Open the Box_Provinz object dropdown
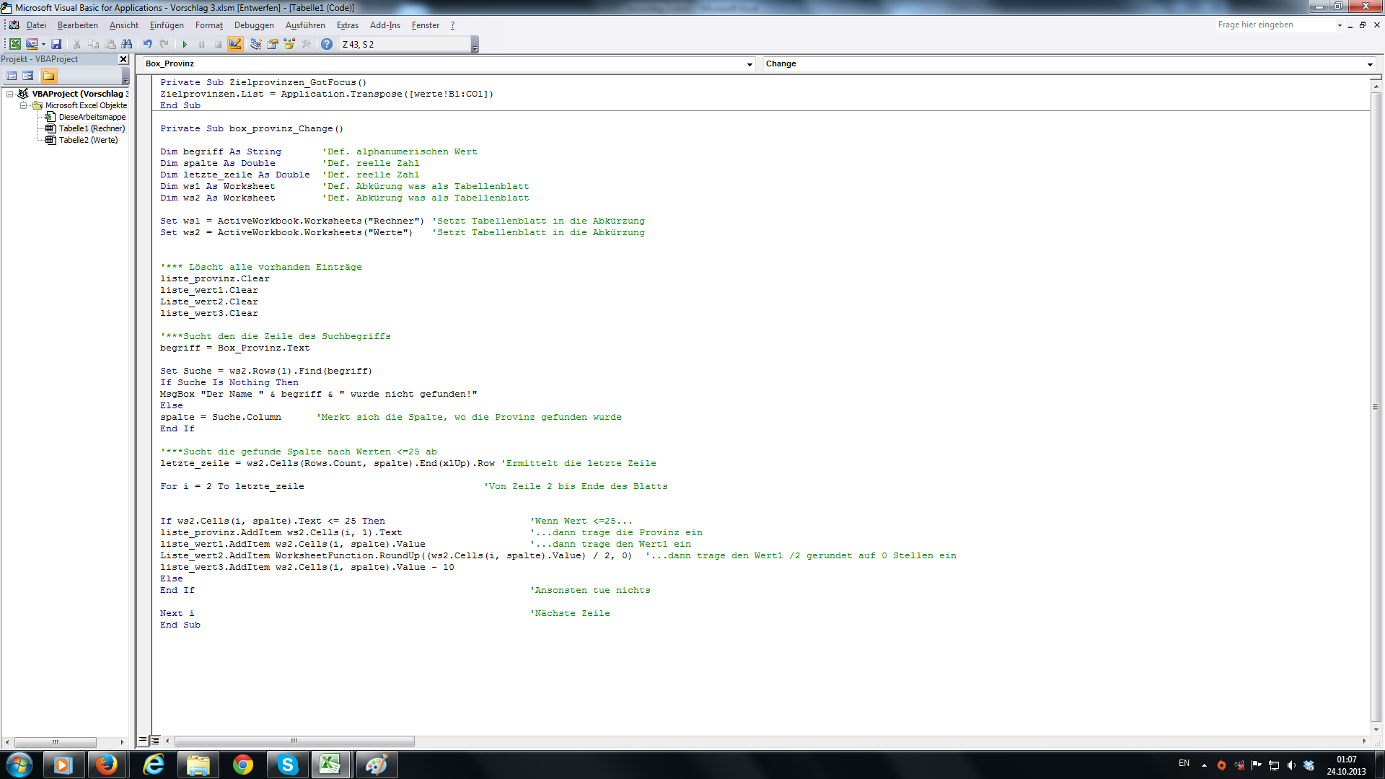The image size is (1385, 779). coord(749,64)
